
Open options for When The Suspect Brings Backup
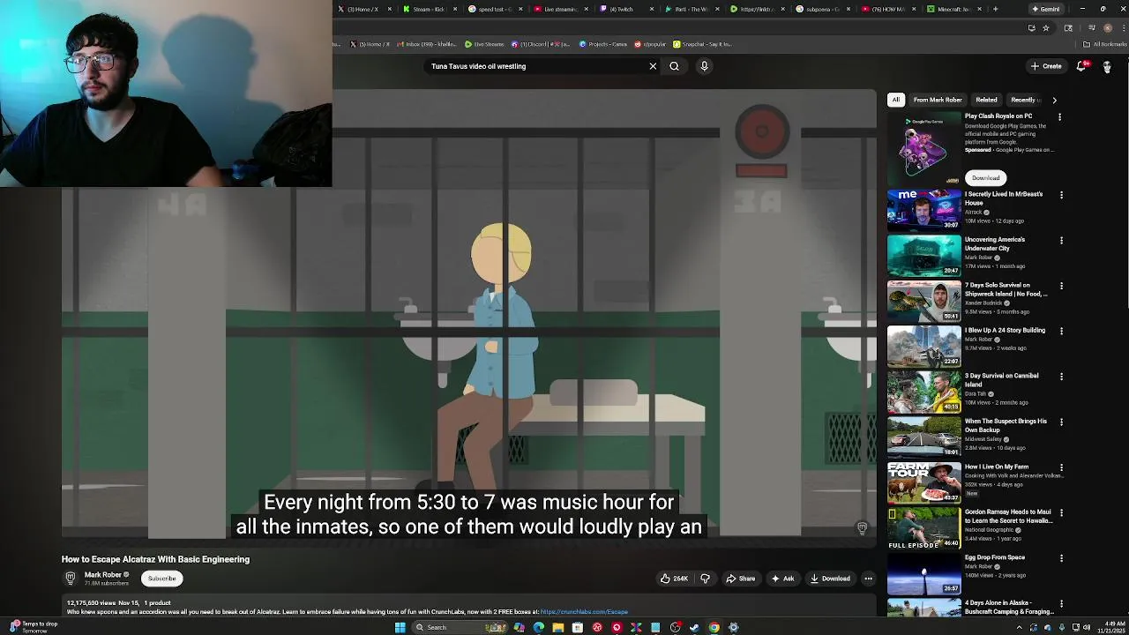pyautogui.click(x=1061, y=422)
